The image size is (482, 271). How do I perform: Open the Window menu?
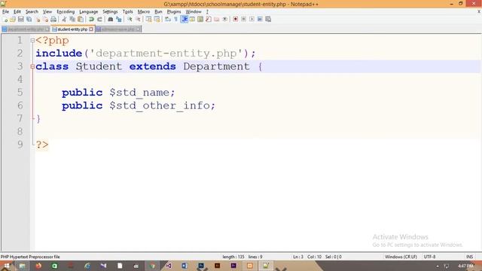tap(194, 12)
